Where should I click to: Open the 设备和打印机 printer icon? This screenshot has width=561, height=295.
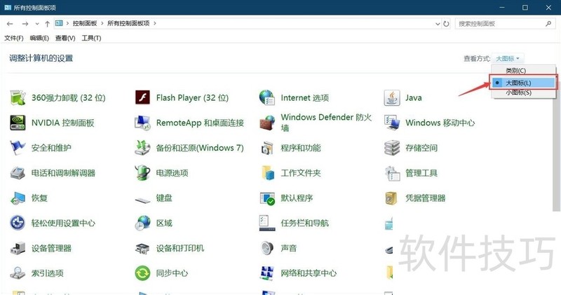click(142, 248)
